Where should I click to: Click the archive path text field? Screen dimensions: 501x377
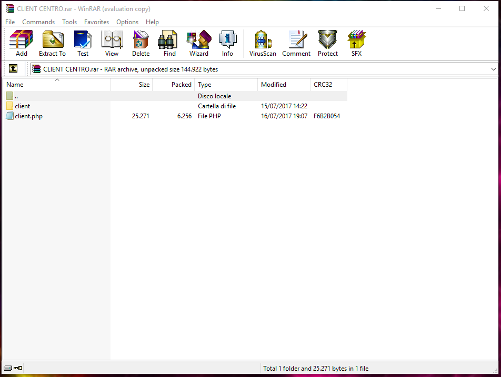click(x=264, y=69)
